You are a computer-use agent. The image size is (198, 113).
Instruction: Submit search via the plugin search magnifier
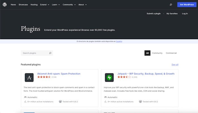tap(50, 53)
